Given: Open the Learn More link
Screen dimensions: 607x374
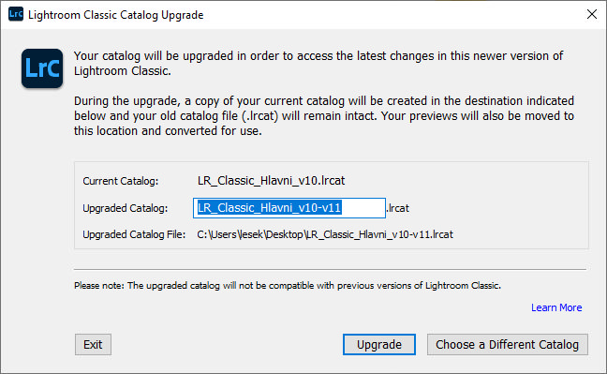Looking at the screenshot, I should (556, 307).
